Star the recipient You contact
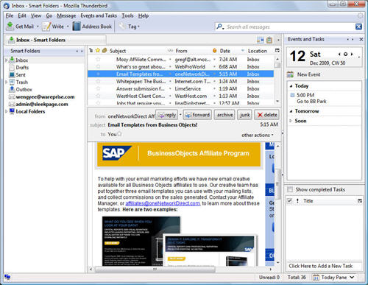368x285 pixels. pos(119,134)
